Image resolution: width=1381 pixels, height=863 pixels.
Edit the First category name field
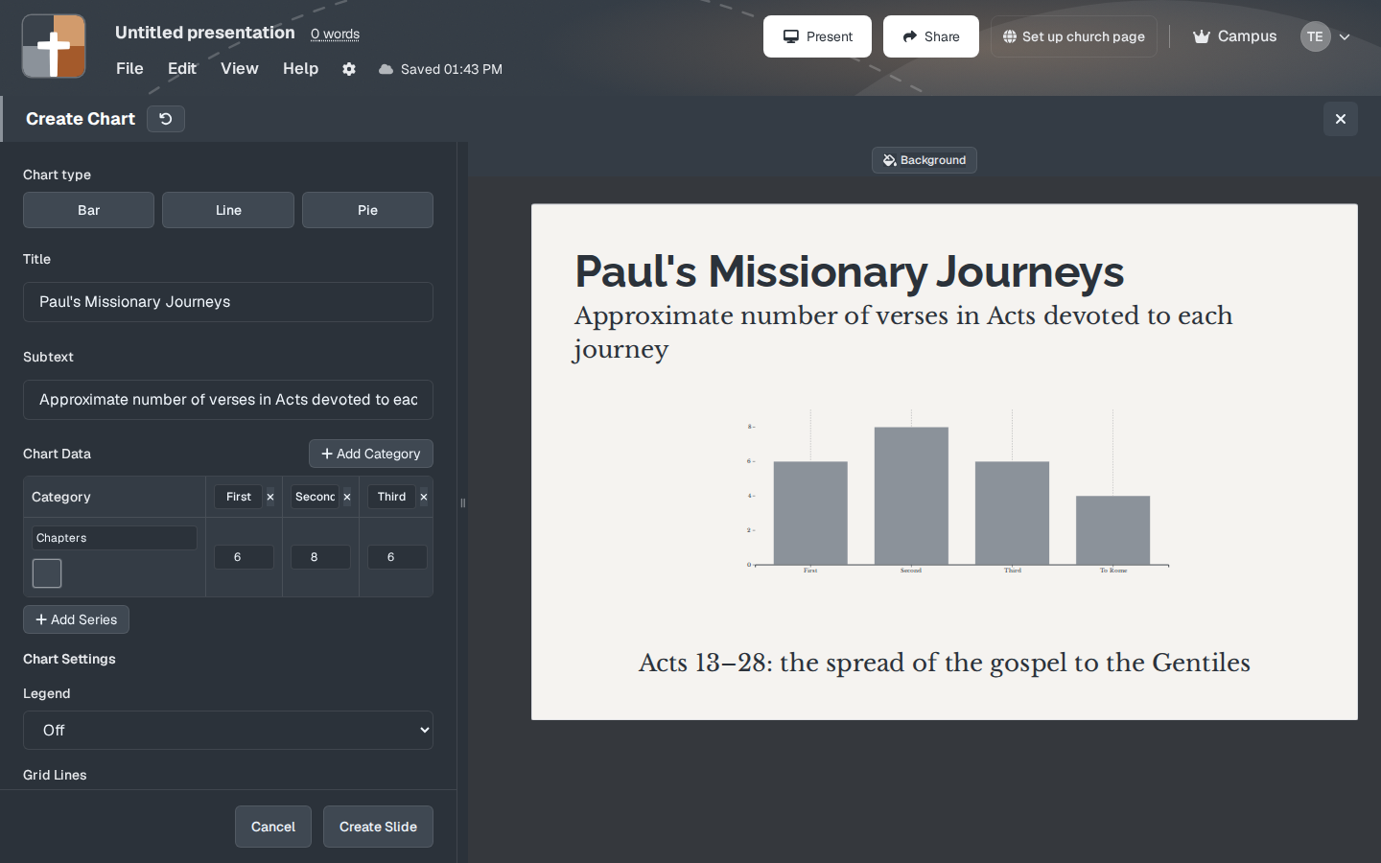click(238, 497)
